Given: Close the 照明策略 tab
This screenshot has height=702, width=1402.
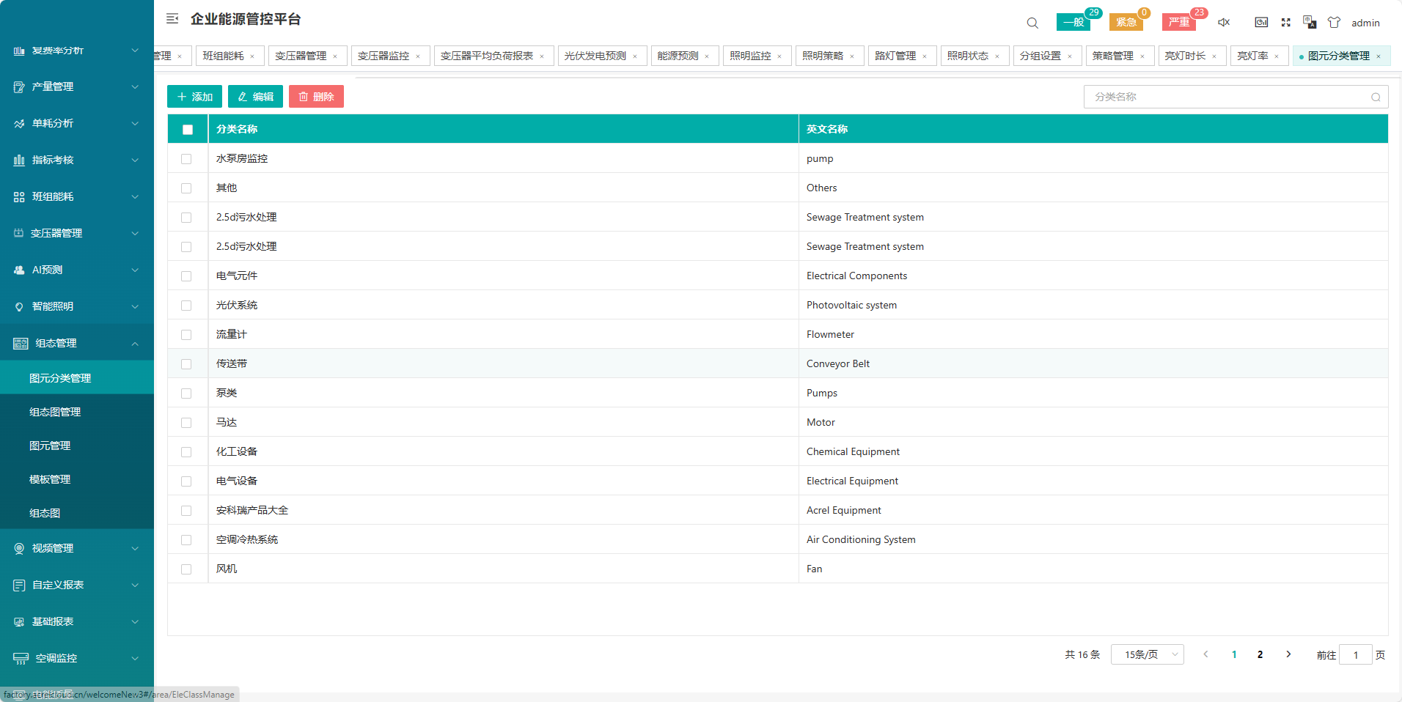Looking at the screenshot, I should pyautogui.click(x=852, y=56).
